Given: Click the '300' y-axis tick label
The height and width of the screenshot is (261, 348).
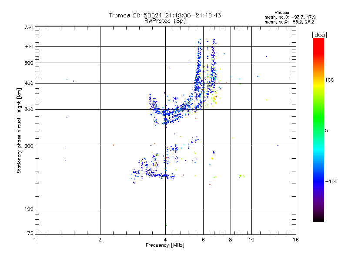Looking at the screenshot, I should [x=29, y=110].
